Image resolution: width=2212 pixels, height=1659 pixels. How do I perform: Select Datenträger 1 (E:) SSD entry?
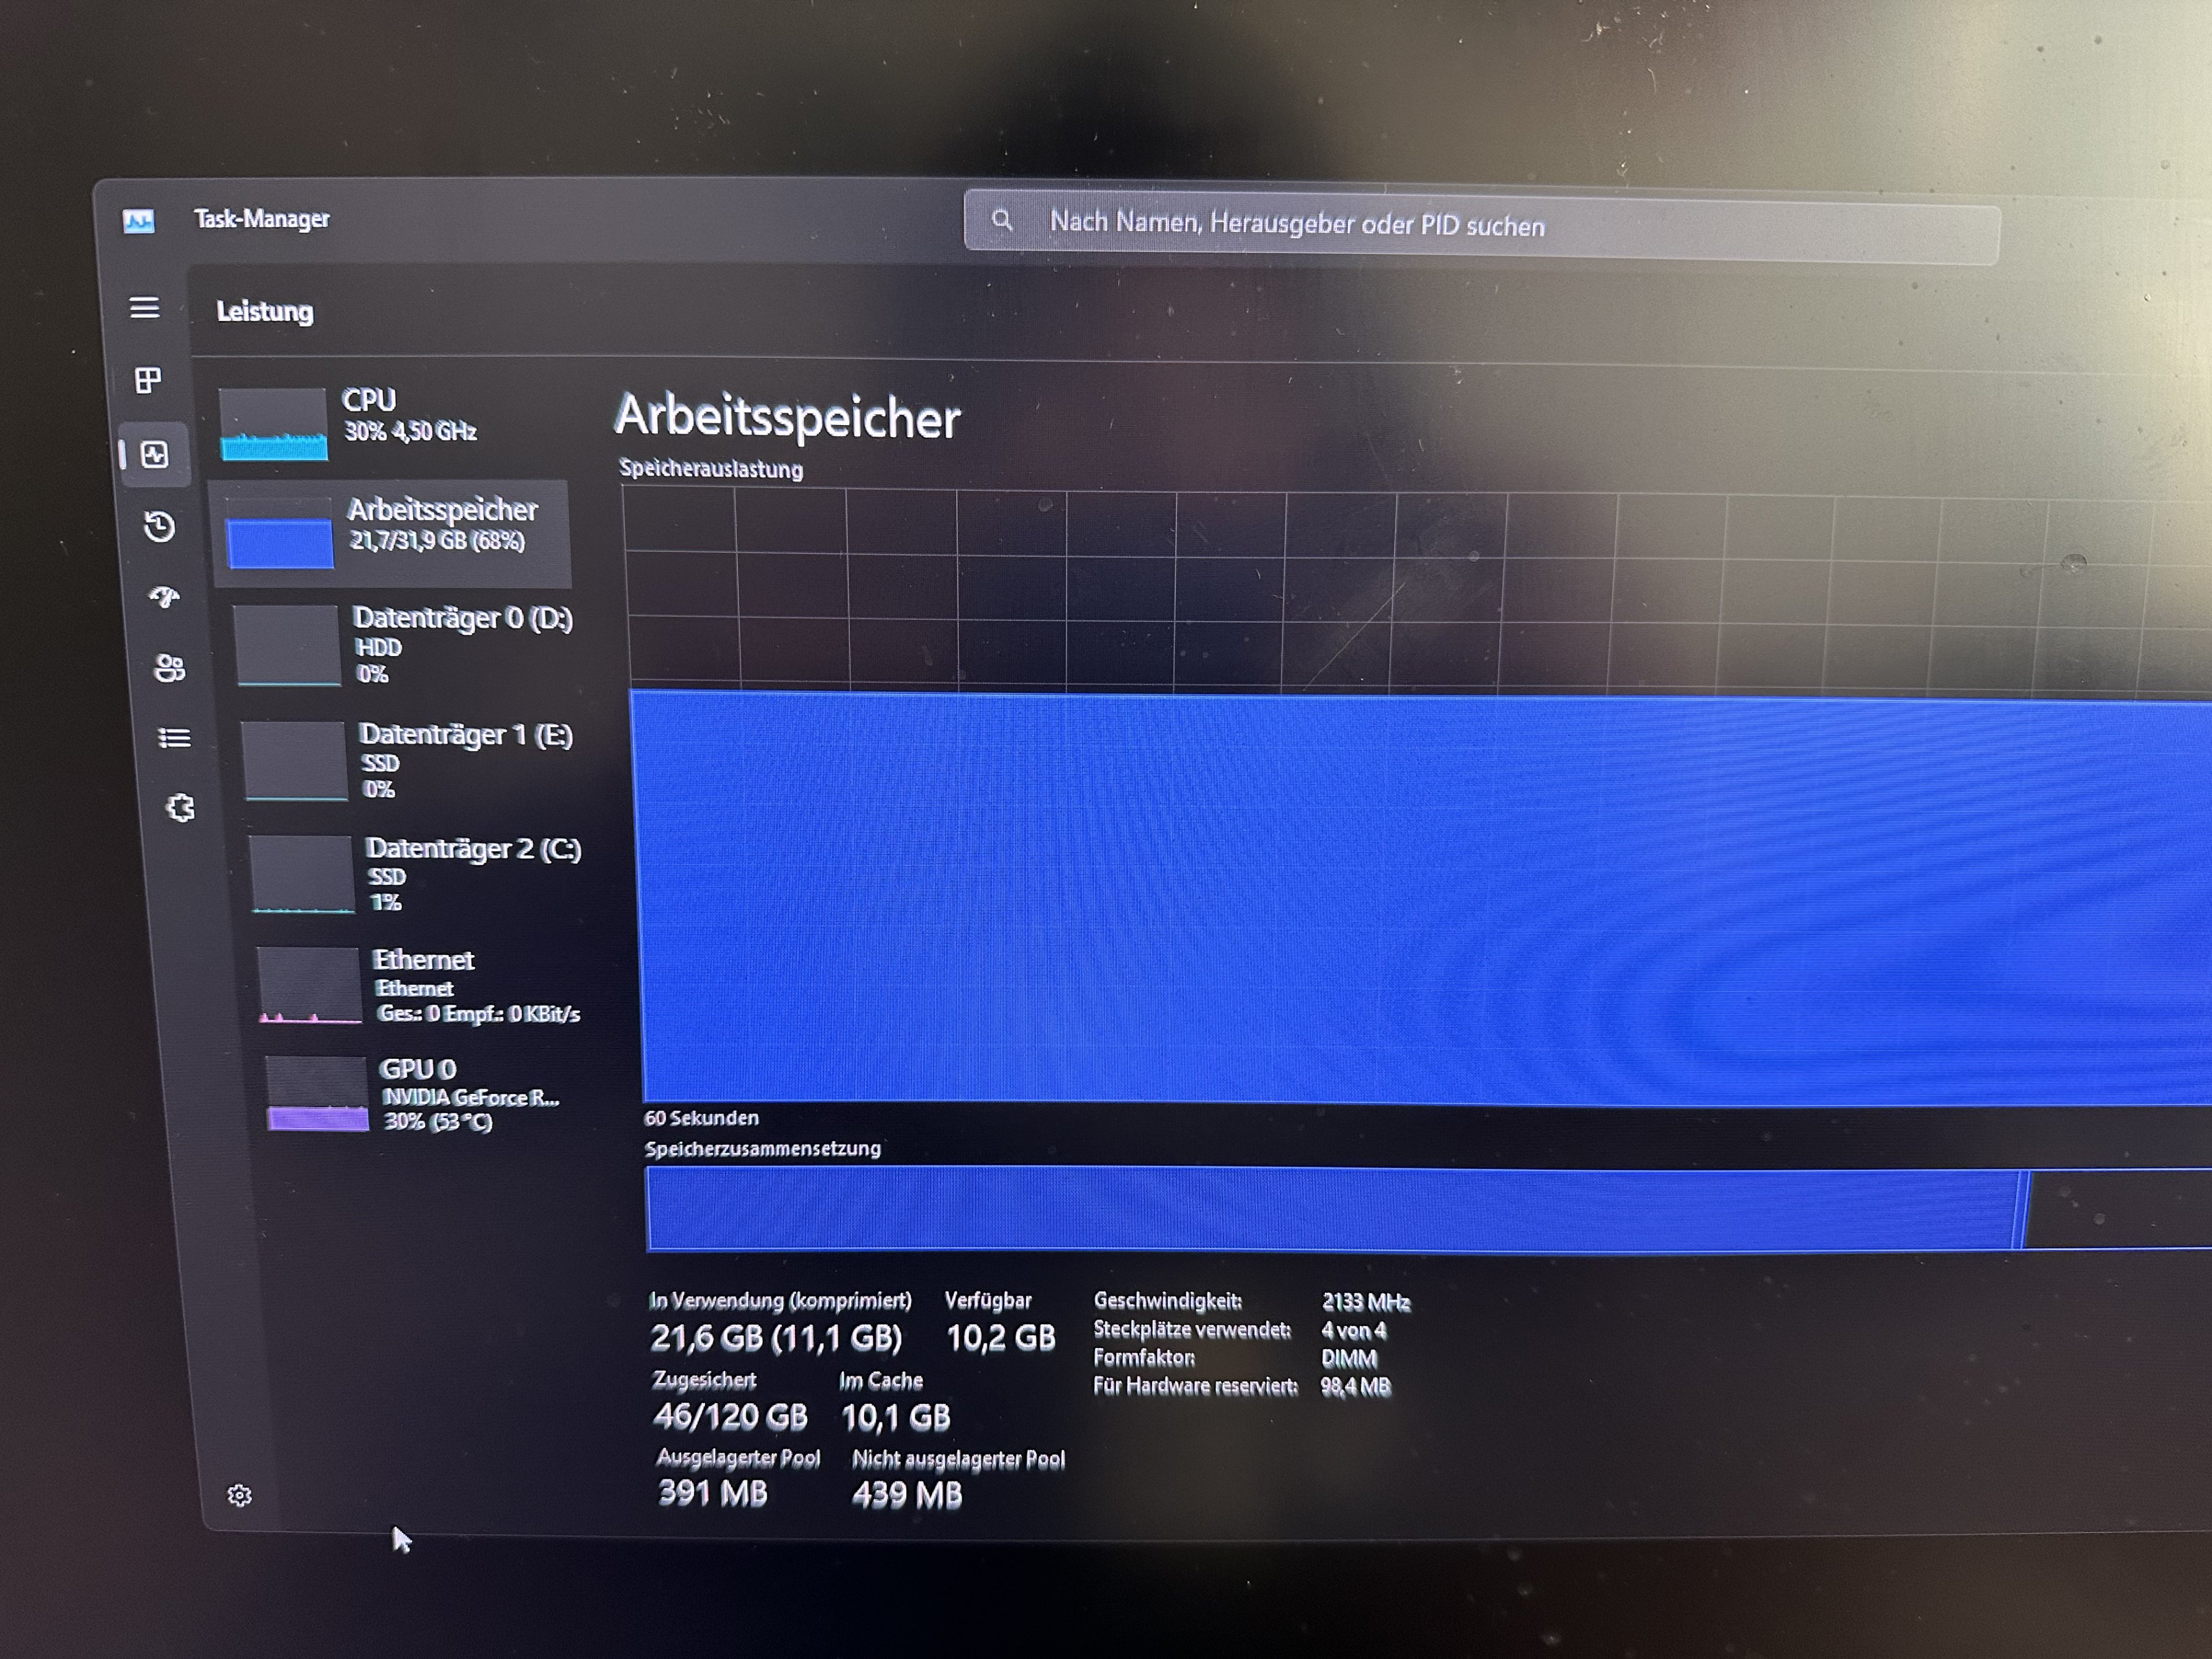(x=410, y=760)
